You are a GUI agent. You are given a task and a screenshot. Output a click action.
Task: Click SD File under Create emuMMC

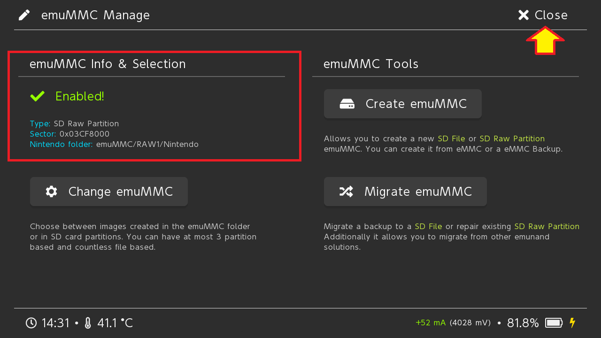point(451,139)
